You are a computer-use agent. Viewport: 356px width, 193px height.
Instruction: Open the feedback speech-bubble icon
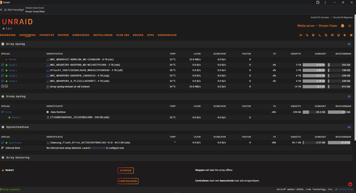click(x=332, y=35)
